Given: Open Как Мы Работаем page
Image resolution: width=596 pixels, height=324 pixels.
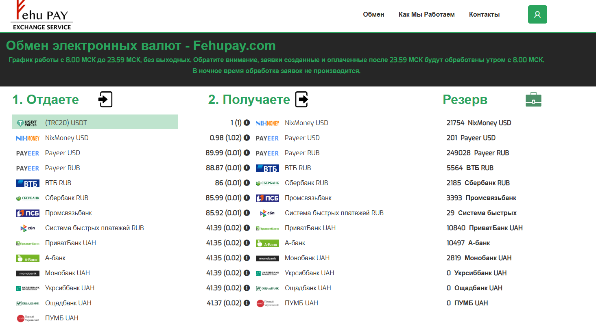Looking at the screenshot, I should [427, 15].
